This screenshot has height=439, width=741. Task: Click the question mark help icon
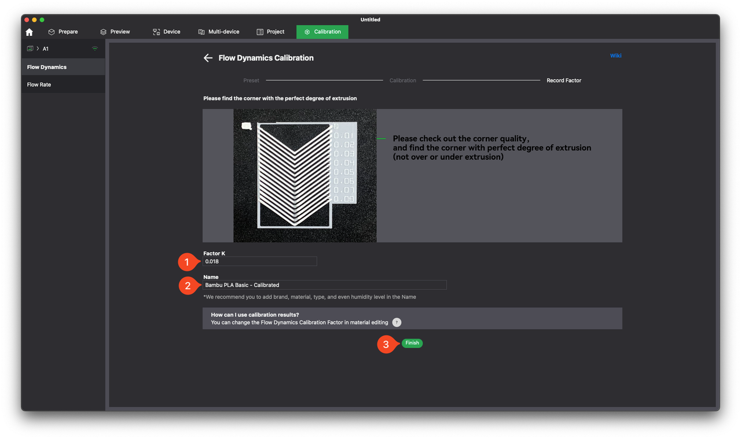[x=397, y=323]
